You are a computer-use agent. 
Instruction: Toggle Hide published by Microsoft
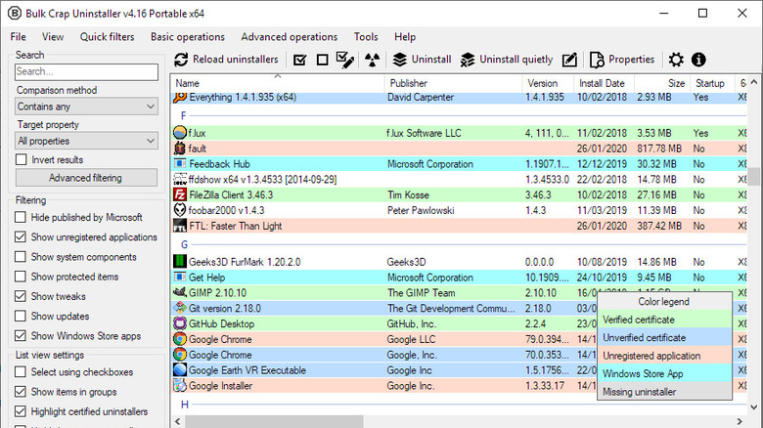pyautogui.click(x=22, y=217)
